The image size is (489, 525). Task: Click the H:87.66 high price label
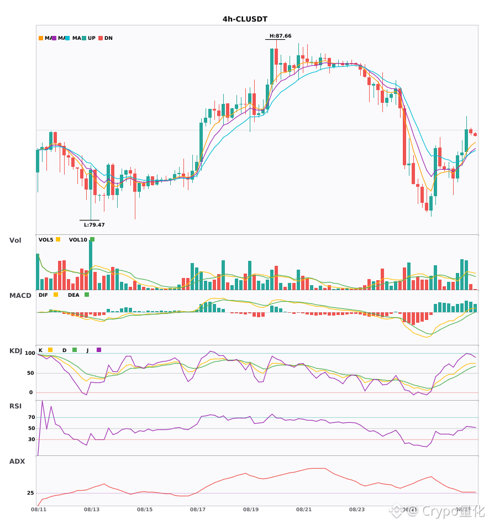click(281, 36)
